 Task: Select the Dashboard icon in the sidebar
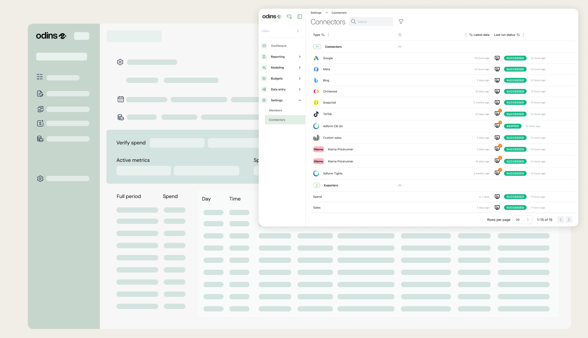(264, 46)
